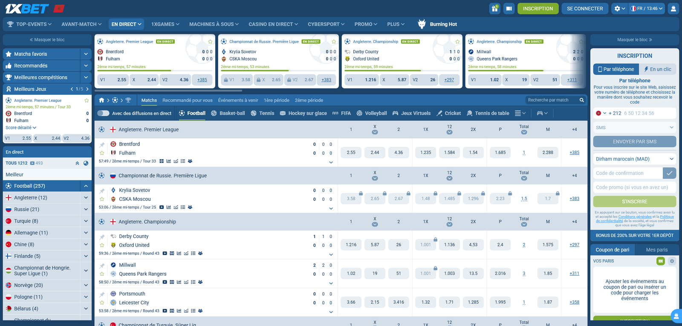Click SE CONNECTER button
682x326 pixels.
[585, 9]
